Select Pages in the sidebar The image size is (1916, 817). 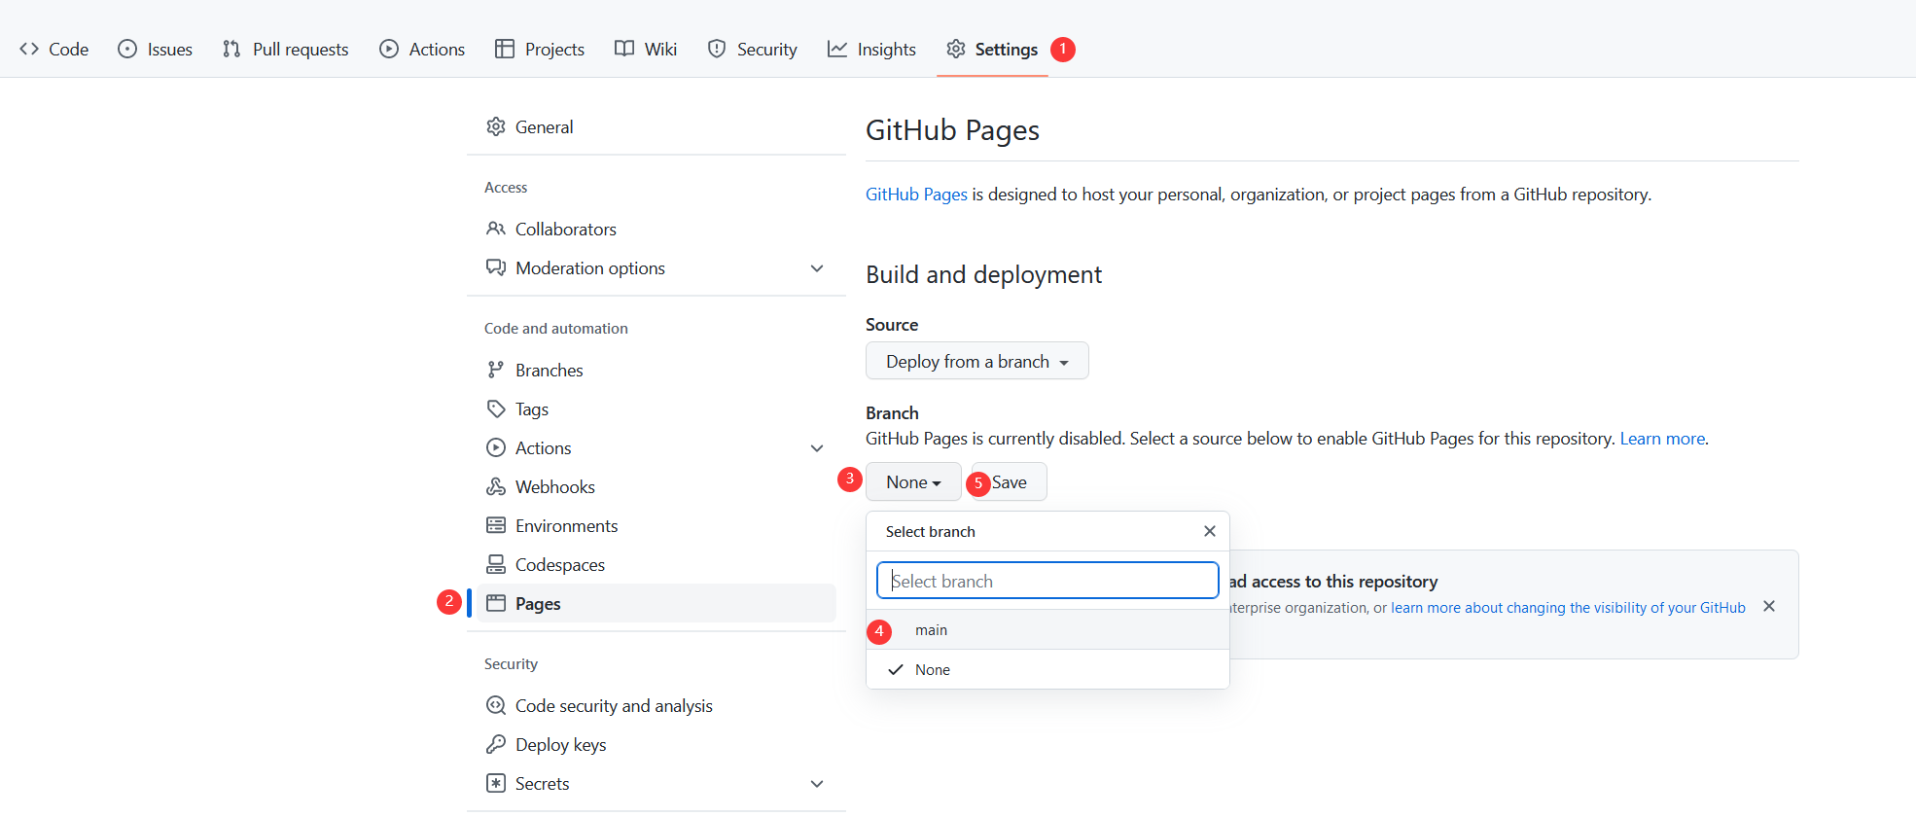pos(656,603)
